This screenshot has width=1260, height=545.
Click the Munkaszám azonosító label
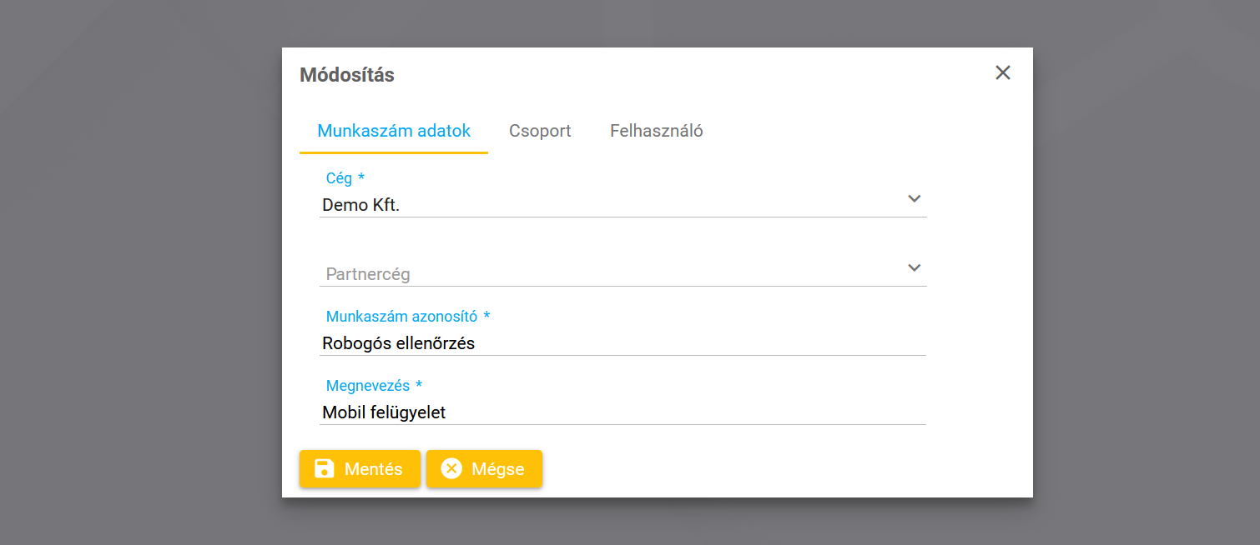coord(401,317)
